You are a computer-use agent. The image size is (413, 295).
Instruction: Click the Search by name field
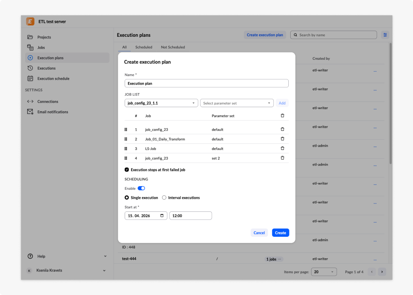333,35
